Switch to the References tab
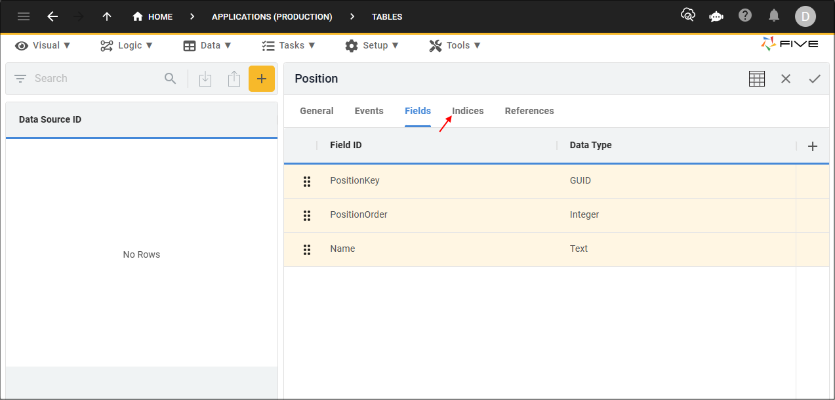Image resolution: width=835 pixels, height=400 pixels. (x=529, y=111)
